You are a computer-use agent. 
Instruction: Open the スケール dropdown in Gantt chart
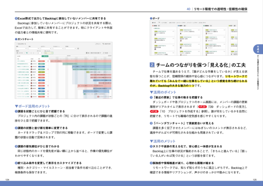pos(40,53)
